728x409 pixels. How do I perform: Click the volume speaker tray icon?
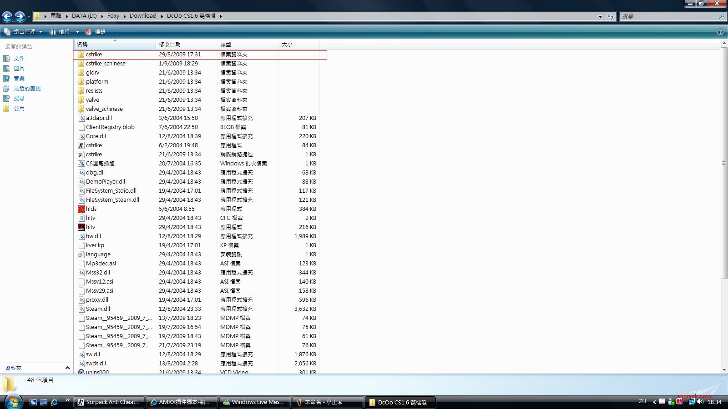(x=700, y=402)
